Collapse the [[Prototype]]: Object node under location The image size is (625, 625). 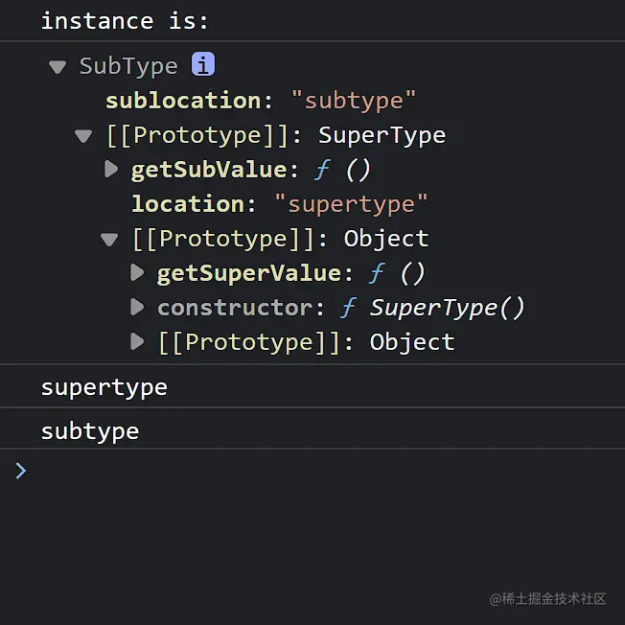coord(109,240)
